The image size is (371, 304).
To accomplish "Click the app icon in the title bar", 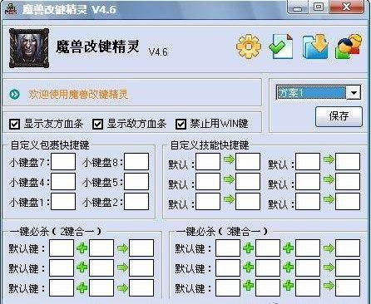I will [11, 9].
